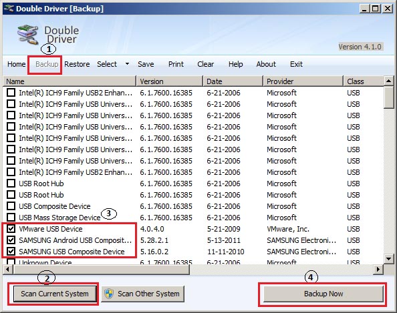Image resolution: width=397 pixels, height=313 pixels.
Task: Expand the Select dropdown arrow
Action: (x=128, y=64)
